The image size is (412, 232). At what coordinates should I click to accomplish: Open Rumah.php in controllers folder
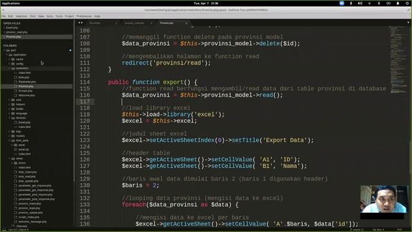25,91
